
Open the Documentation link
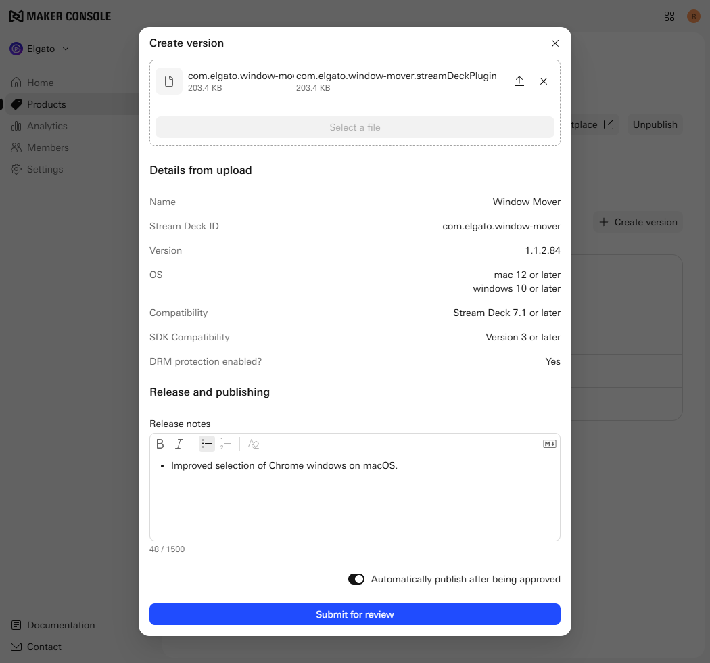point(60,625)
